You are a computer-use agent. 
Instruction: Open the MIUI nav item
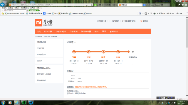point(104,31)
